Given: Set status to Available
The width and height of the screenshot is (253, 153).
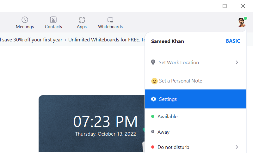Looking at the screenshot, I should 195,116.
